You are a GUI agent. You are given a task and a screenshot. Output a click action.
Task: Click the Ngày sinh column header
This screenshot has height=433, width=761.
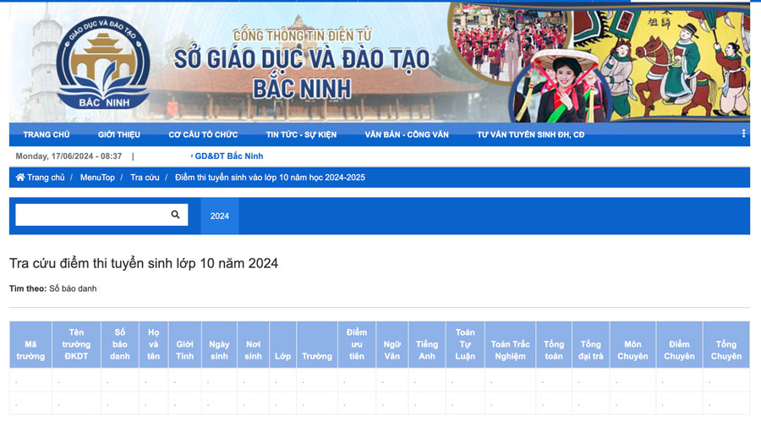(219, 344)
